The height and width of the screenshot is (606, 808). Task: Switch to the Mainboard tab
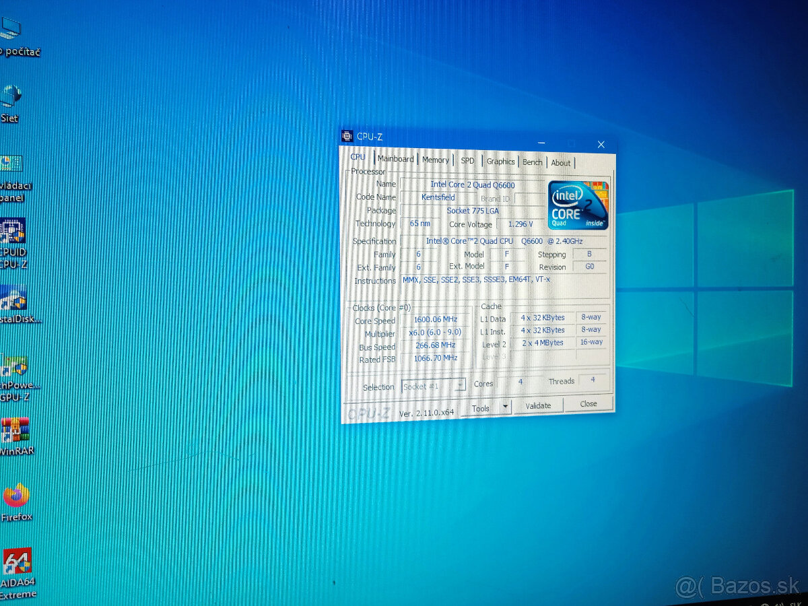point(395,159)
